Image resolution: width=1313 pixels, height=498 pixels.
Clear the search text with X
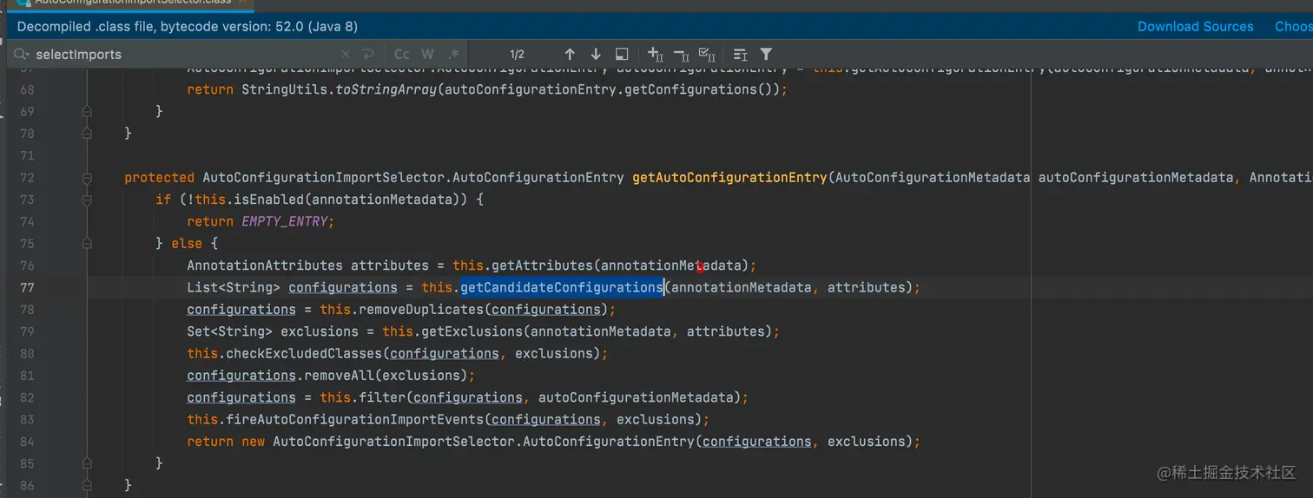346,54
